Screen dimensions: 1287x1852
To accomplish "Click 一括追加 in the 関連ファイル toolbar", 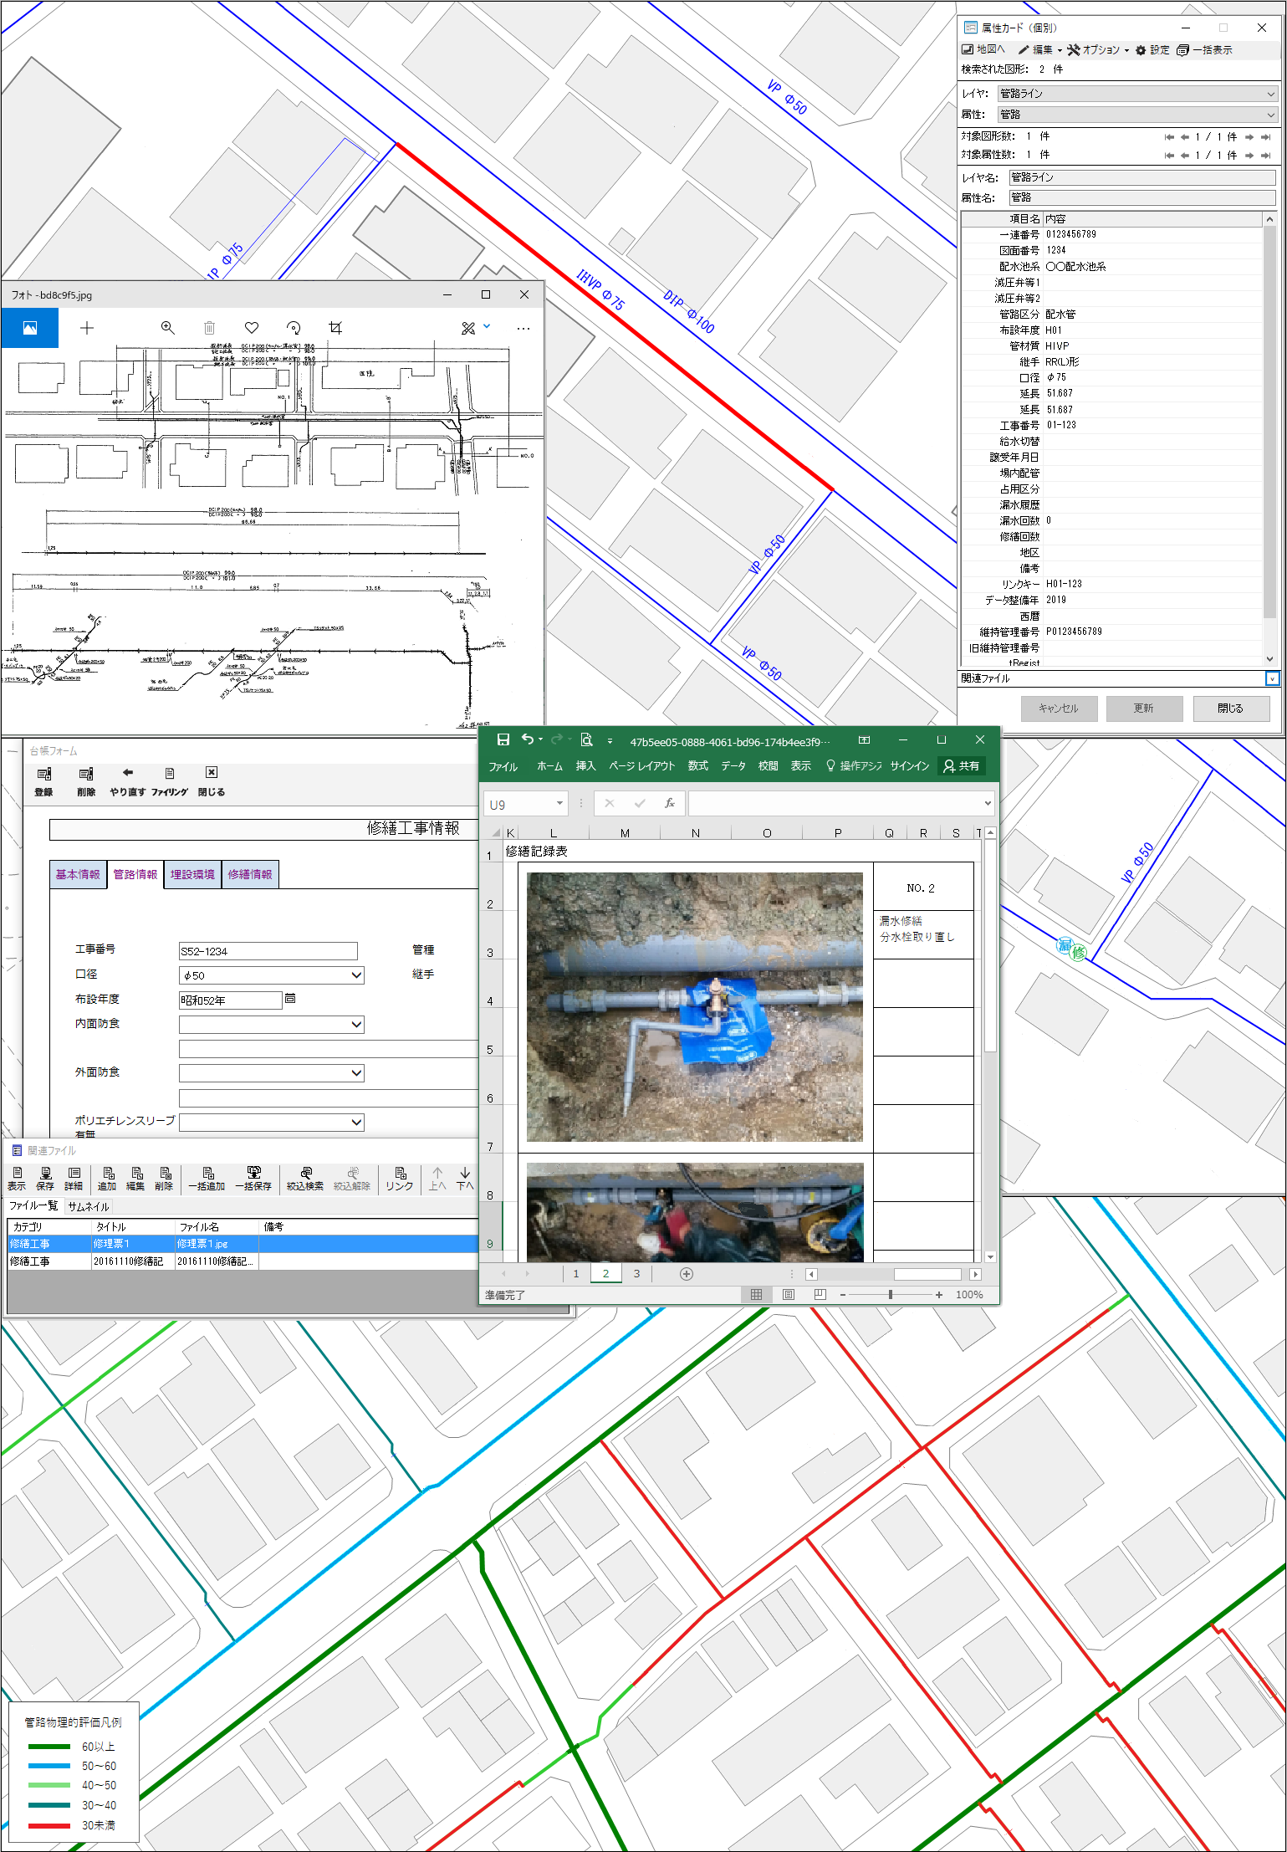I will pyautogui.click(x=207, y=1179).
